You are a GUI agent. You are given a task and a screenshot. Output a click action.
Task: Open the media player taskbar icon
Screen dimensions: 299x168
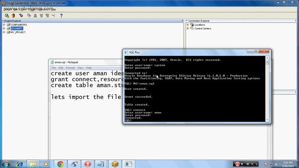coord(46,164)
